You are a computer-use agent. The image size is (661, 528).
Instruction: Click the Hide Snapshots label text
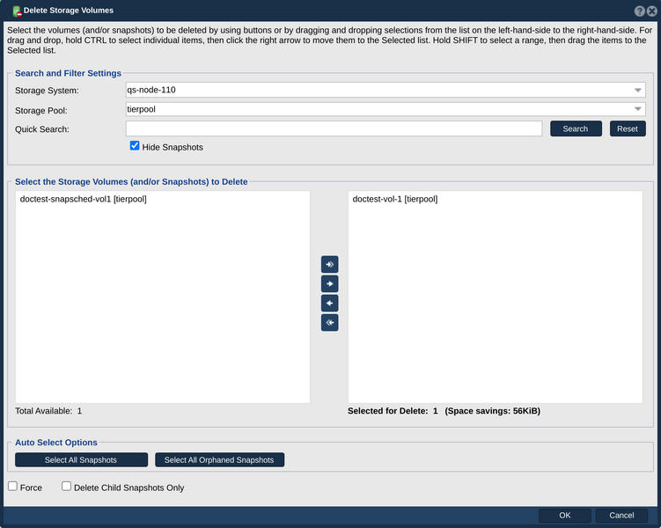coord(173,147)
